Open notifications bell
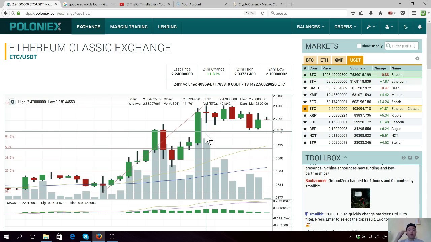431x242 pixels. [x=420, y=27]
